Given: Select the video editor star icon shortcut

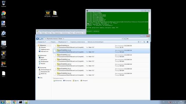Looking at the screenshot, I should pos(3,55).
